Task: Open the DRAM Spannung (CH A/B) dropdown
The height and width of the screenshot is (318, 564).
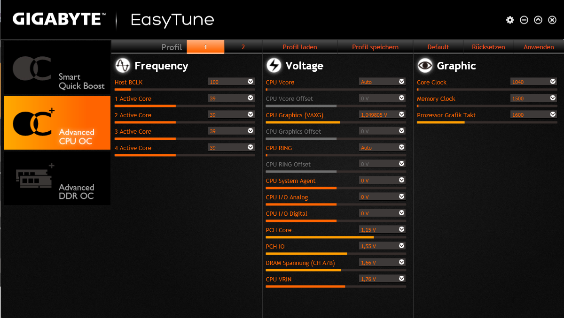Action: pos(382,263)
